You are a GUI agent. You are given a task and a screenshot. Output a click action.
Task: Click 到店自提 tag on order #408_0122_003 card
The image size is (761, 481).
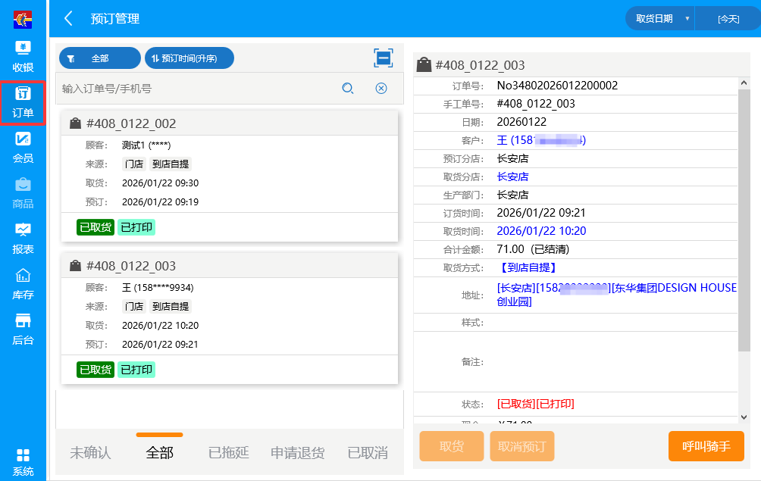[x=171, y=307]
